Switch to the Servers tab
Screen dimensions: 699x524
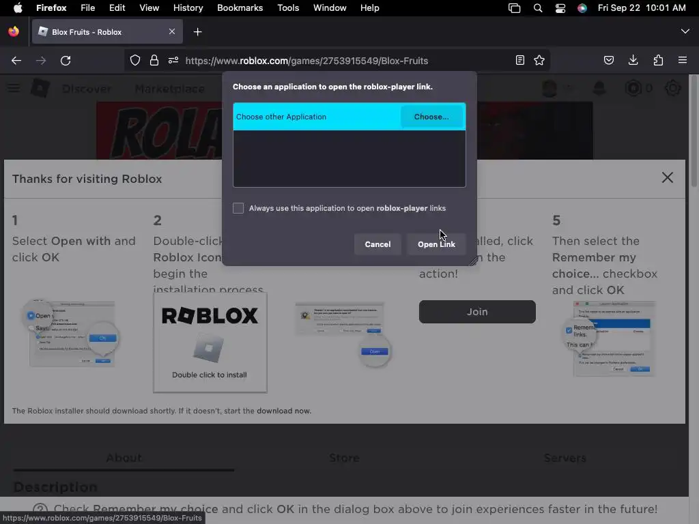(565, 458)
